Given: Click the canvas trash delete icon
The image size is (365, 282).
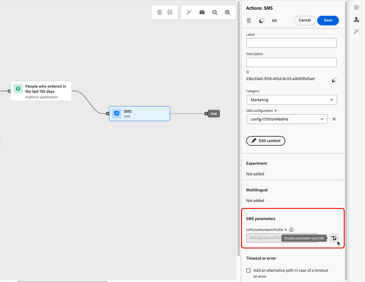Looking at the screenshot, I should (159, 12).
